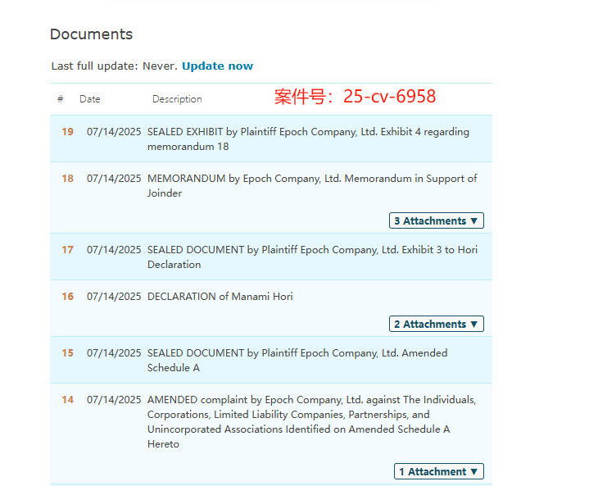Select the AMENDED complaint description text
Viewport: 598px width, 486px height.
311,422
